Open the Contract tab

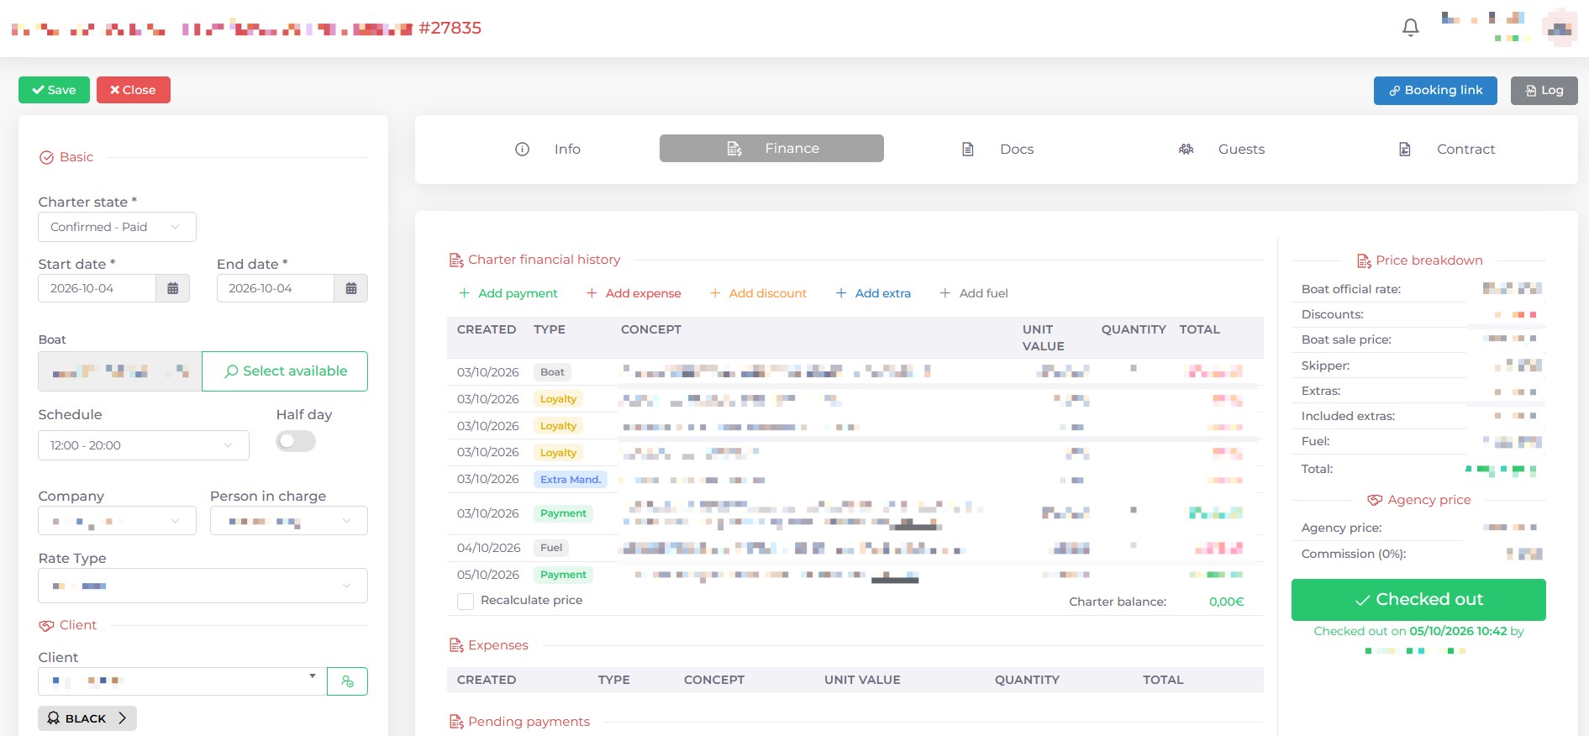click(x=1446, y=149)
